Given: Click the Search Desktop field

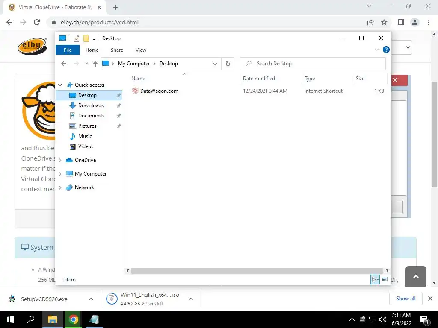Looking at the screenshot, I should pos(313,64).
